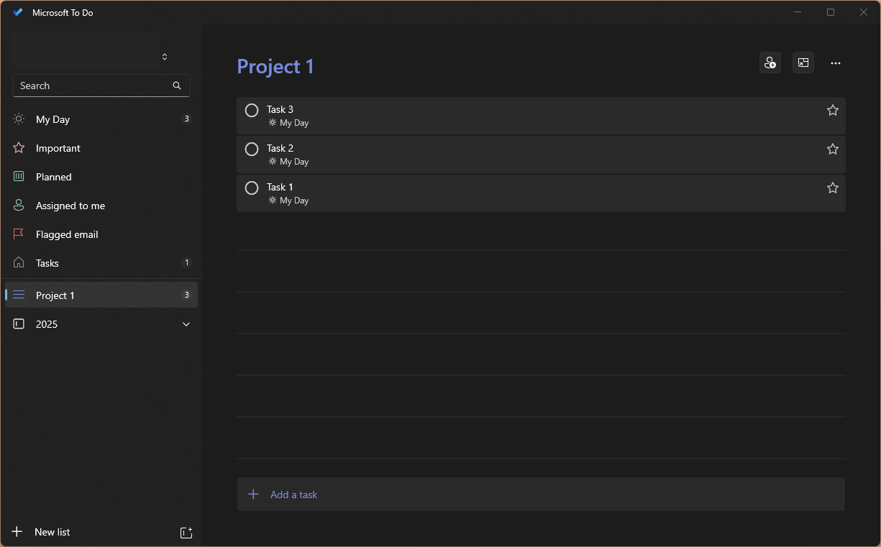Mark Task 3 as completed

[x=252, y=110]
